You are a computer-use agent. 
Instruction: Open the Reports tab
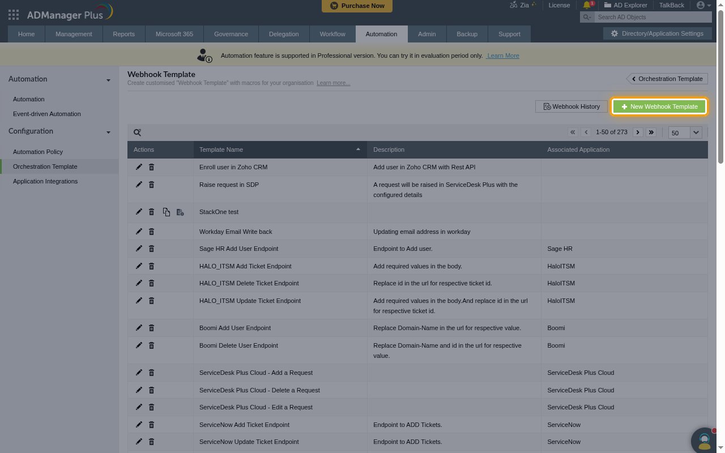123,34
